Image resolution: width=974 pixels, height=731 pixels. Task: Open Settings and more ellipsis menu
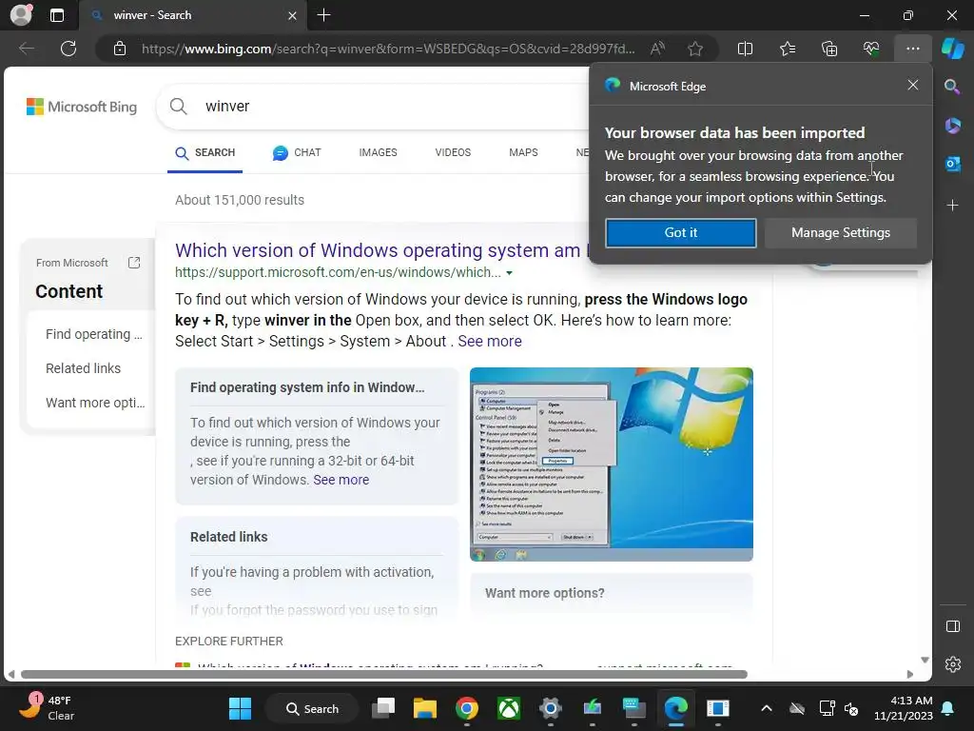point(912,49)
